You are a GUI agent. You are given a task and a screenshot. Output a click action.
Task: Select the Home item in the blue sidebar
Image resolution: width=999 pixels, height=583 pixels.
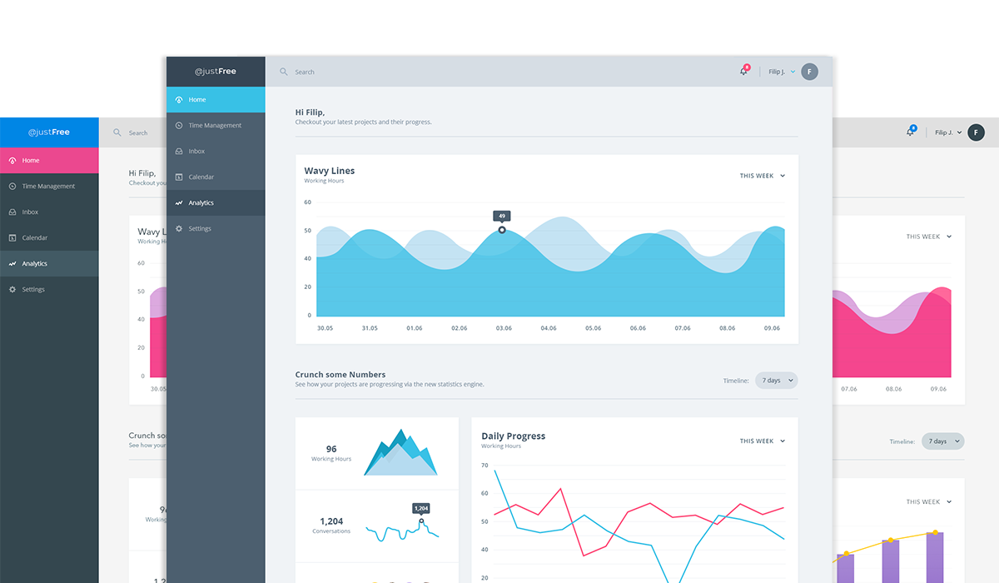coord(216,100)
